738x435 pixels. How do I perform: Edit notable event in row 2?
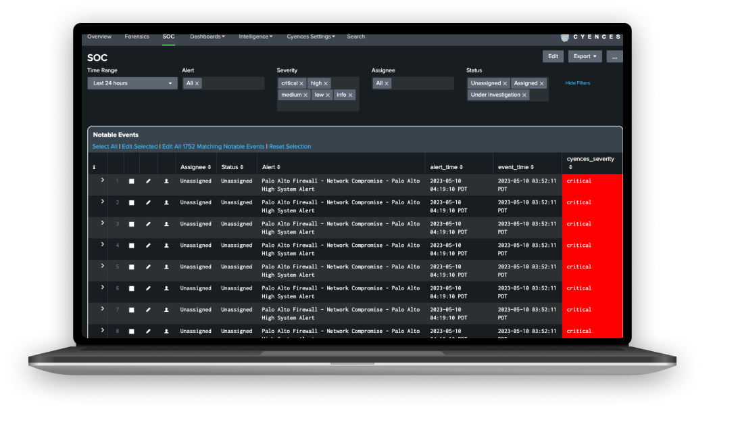pyautogui.click(x=148, y=203)
